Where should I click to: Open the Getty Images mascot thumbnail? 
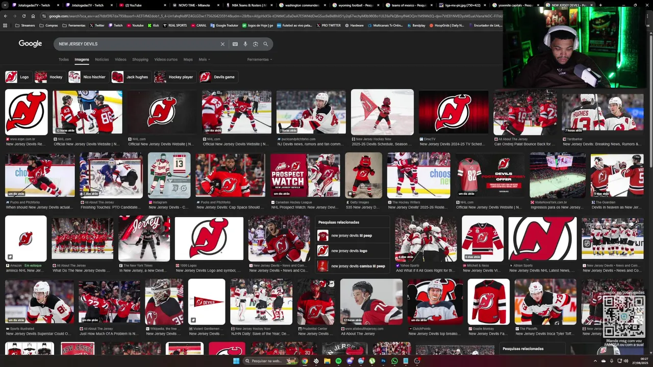pyautogui.click(x=363, y=175)
